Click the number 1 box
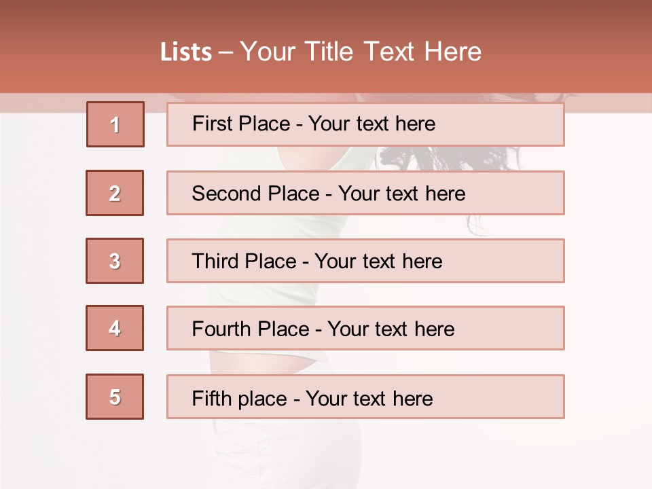 tap(115, 124)
